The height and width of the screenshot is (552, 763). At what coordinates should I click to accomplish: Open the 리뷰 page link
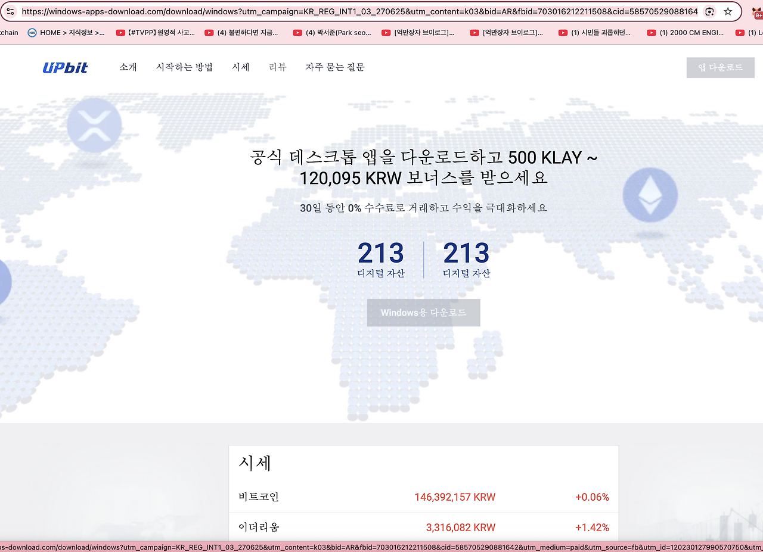[277, 67]
